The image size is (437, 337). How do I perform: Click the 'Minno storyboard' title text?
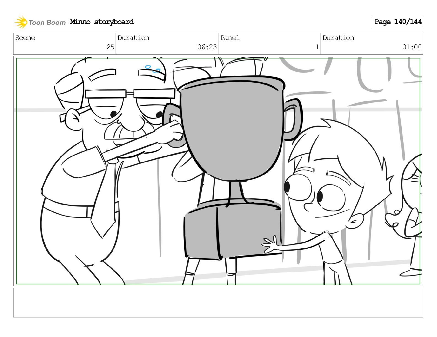pyautogui.click(x=102, y=22)
